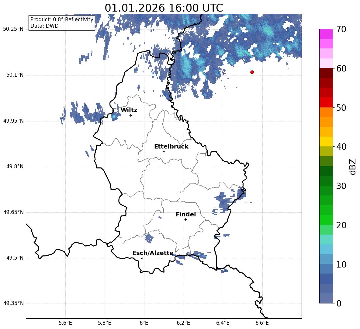Image resolution: width=360 pixels, height=329 pixels.
Task: Click the red dot marker on the map
Action: pyautogui.click(x=252, y=72)
